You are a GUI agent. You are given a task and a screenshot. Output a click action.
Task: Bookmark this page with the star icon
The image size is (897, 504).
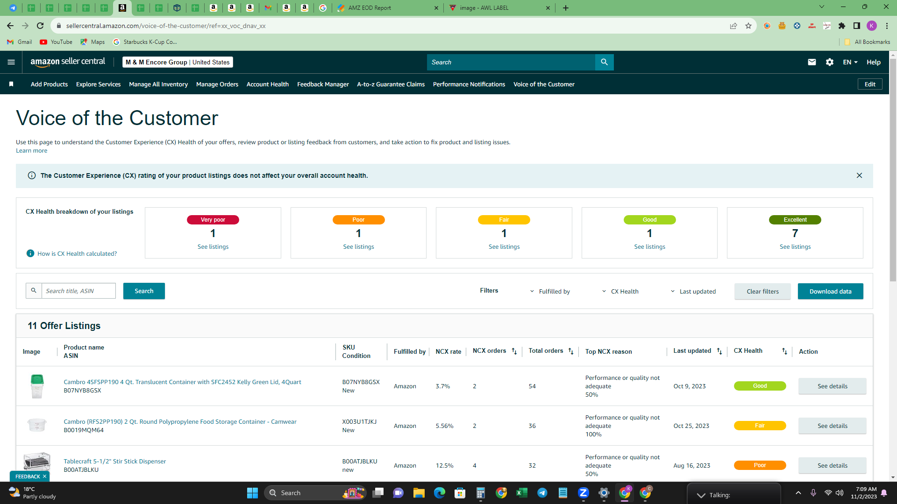(x=748, y=26)
